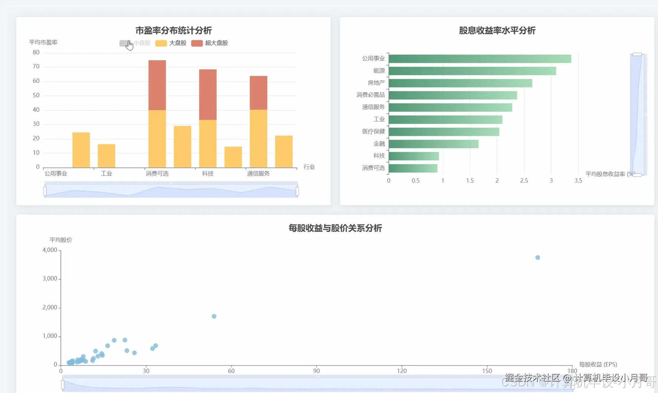658x393 pixels.
Task: Click the 4,000 tick label on scatter y-axis
Action: [x=50, y=250]
